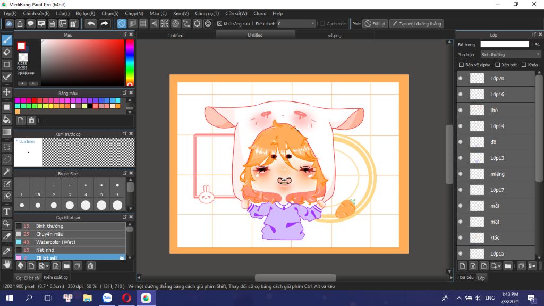Open the Tệp(F) menu
This screenshot has width=544, height=306.
point(10,13)
